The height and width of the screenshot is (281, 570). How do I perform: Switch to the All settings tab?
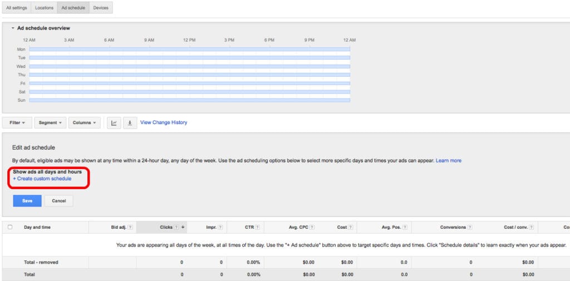(16, 8)
